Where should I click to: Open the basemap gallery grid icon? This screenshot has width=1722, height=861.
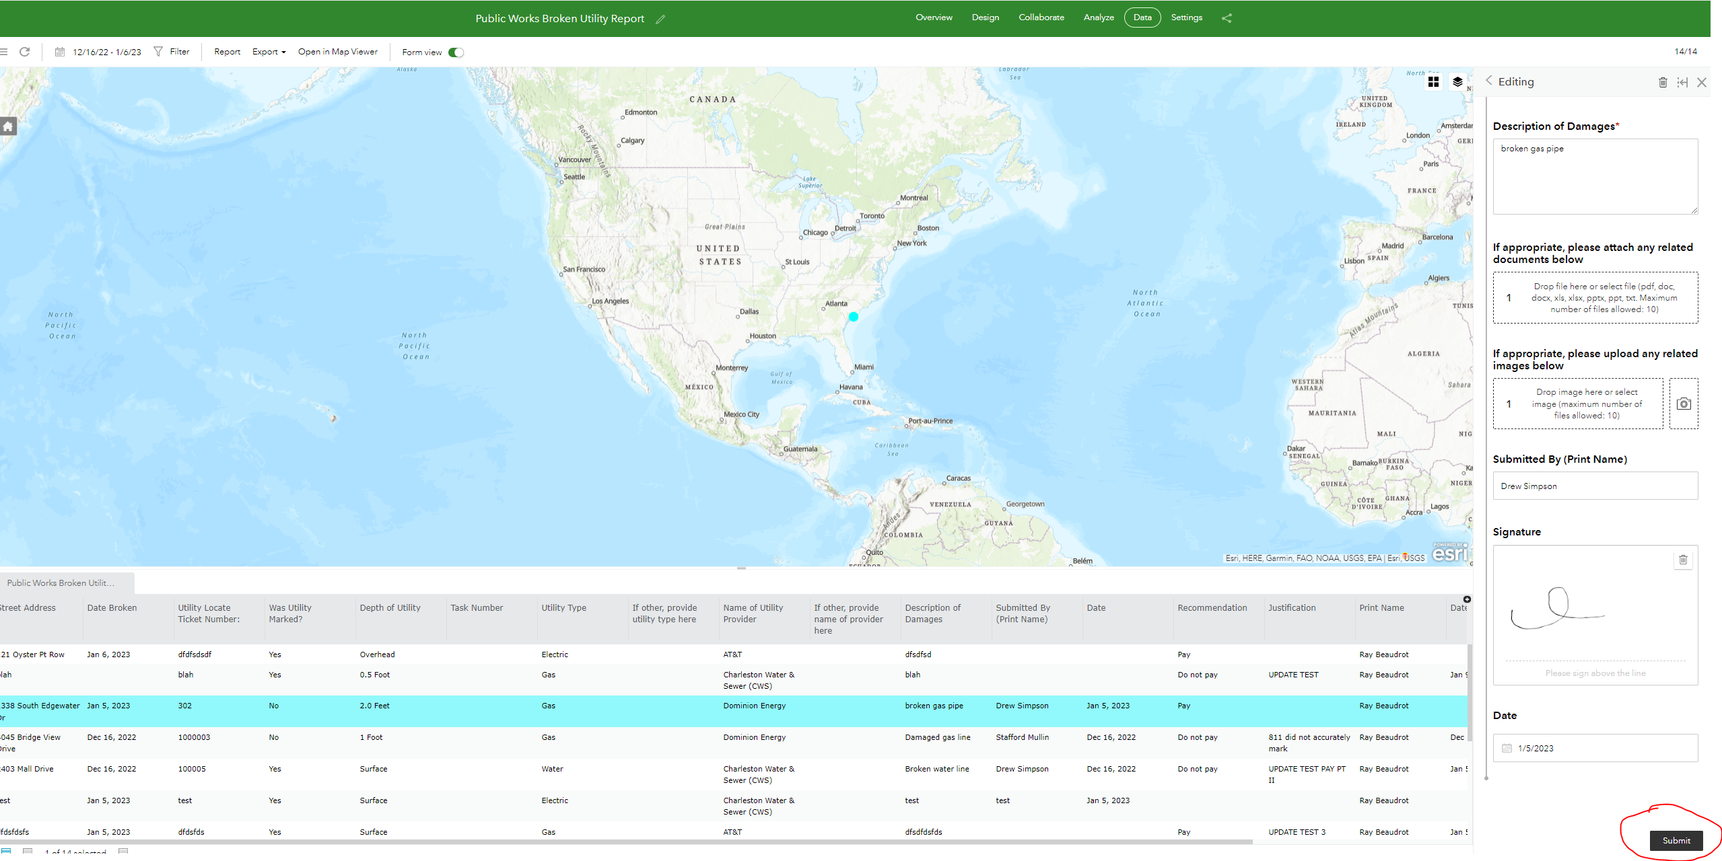click(x=1433, y=81)
